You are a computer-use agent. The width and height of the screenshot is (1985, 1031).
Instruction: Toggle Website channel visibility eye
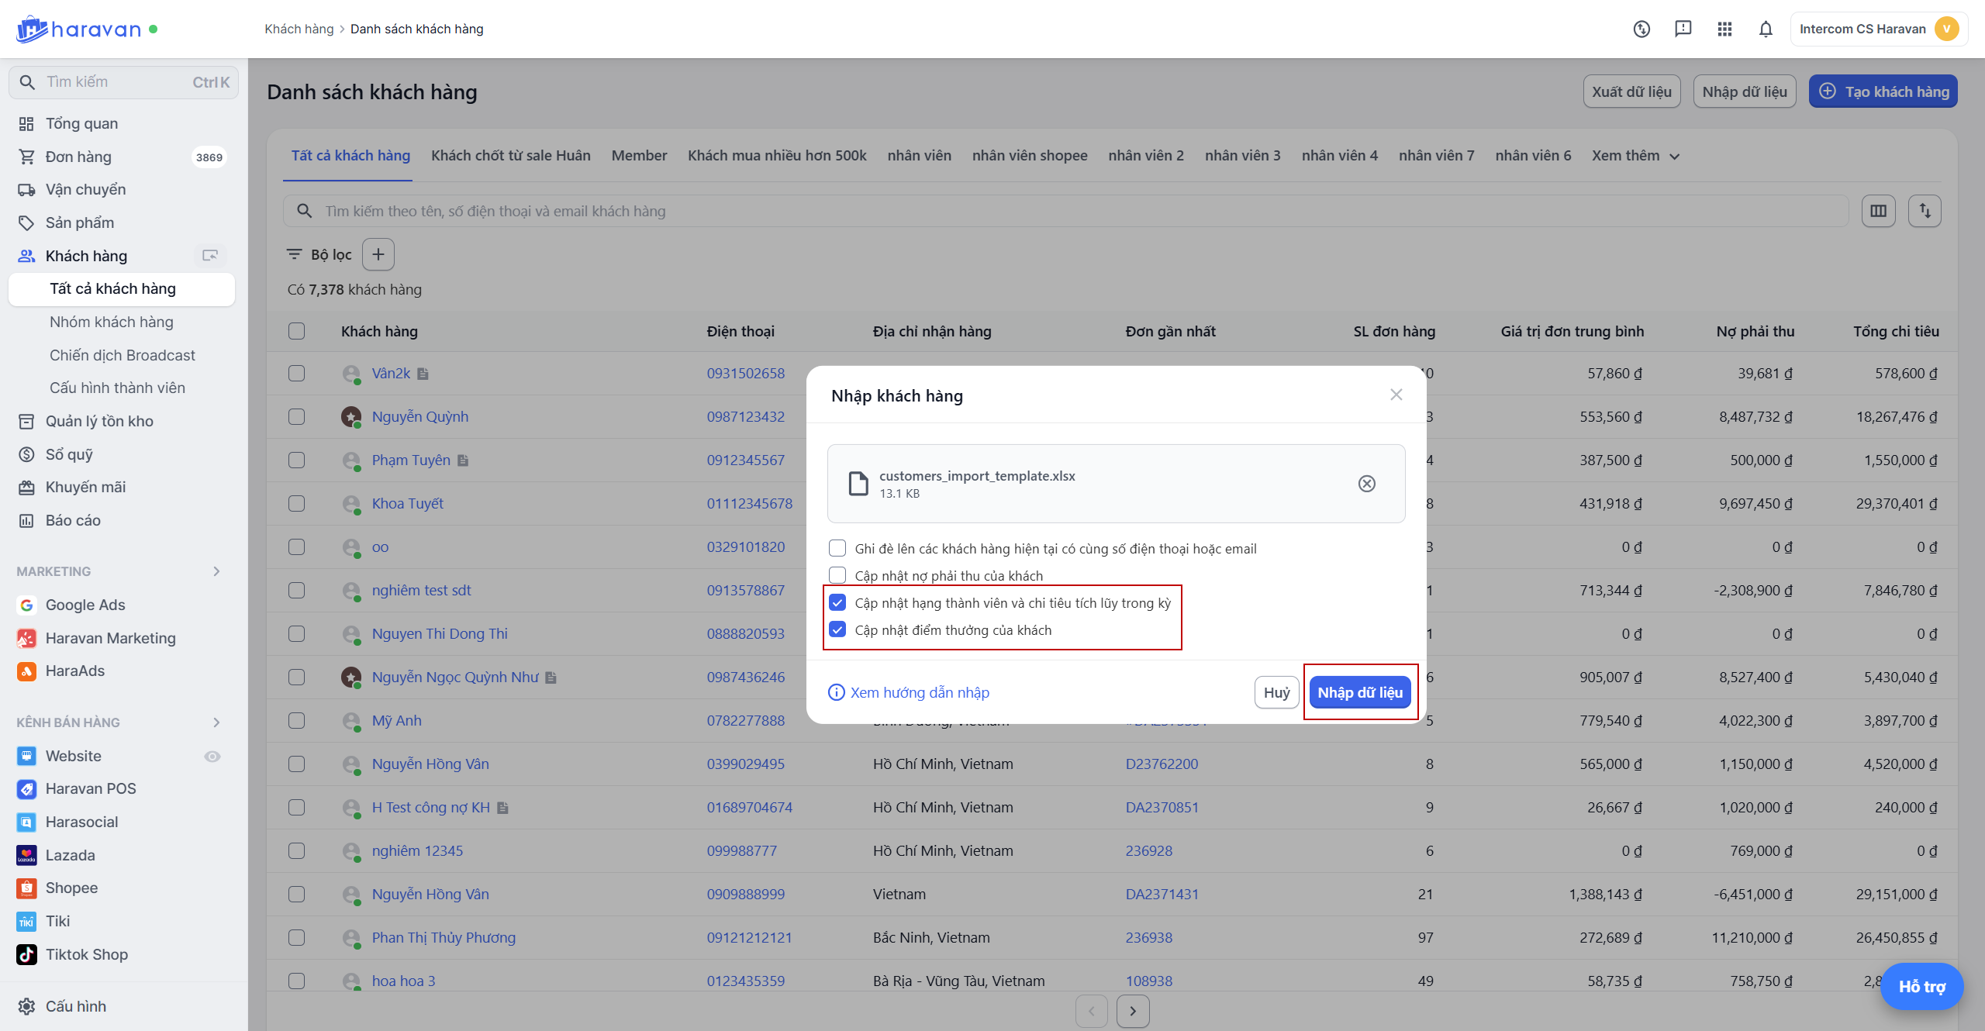pos(212,756)
